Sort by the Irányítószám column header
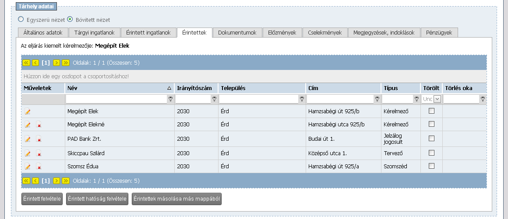This screenshot has height=219, width=508. click(196, 88)
